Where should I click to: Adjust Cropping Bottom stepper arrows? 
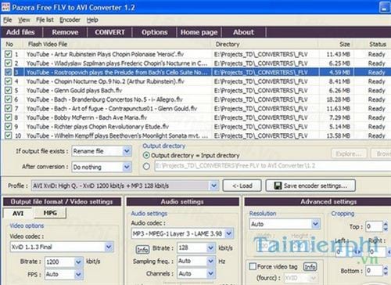pyautogui.click(x=386, y=270)
